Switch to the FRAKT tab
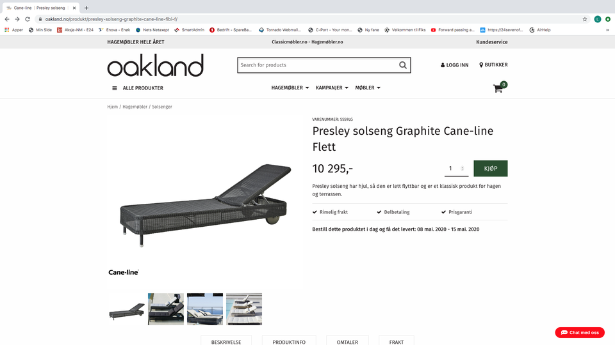This screenshot has height=345, width=615. point(396,341)
